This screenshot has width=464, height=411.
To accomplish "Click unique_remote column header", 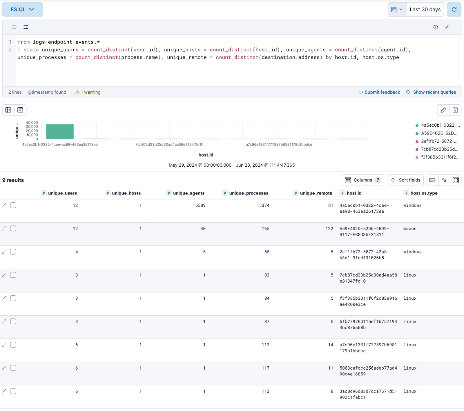I will tap(316, 193).
